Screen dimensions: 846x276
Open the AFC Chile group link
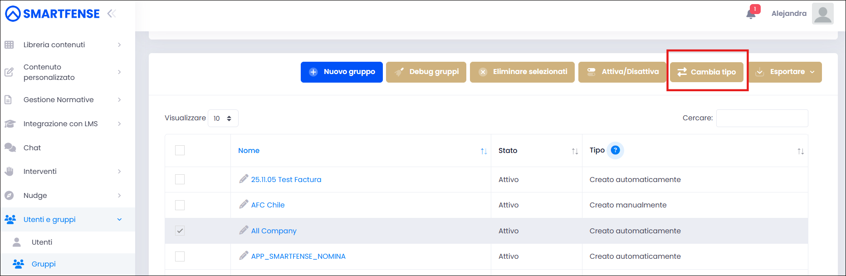pyautogui.click(x=268, y=205)
